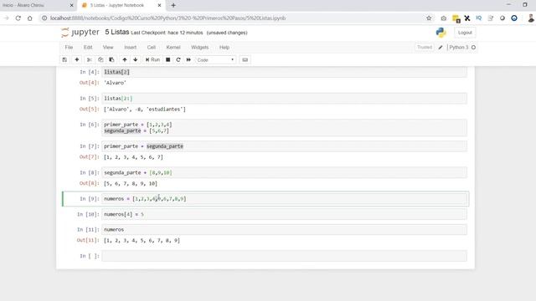Screen dimensions: 536x301
Task: Run the selected cell
Action: click(152, 59)
